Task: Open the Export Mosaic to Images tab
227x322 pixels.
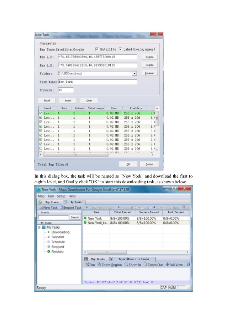Action: coord(131,259)
